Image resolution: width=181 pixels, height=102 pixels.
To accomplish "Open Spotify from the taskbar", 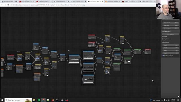I will [39, 100].
